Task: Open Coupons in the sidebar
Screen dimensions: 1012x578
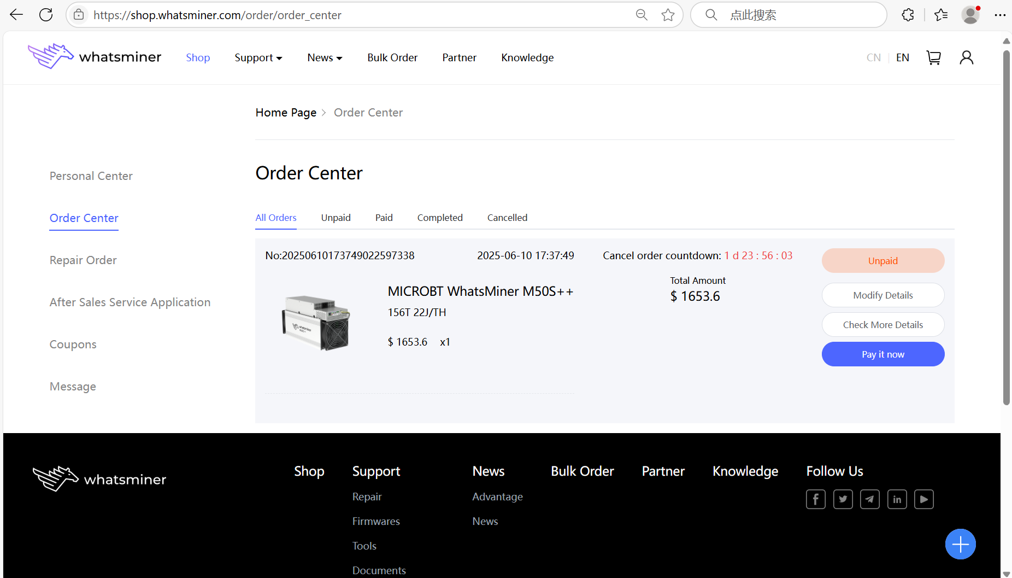Action: click(x=73, y=345)
